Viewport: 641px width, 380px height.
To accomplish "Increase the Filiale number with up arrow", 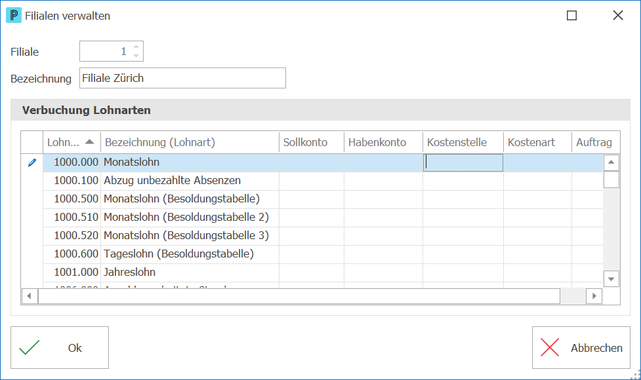I will pyautogui.click(x=136, y=47).
